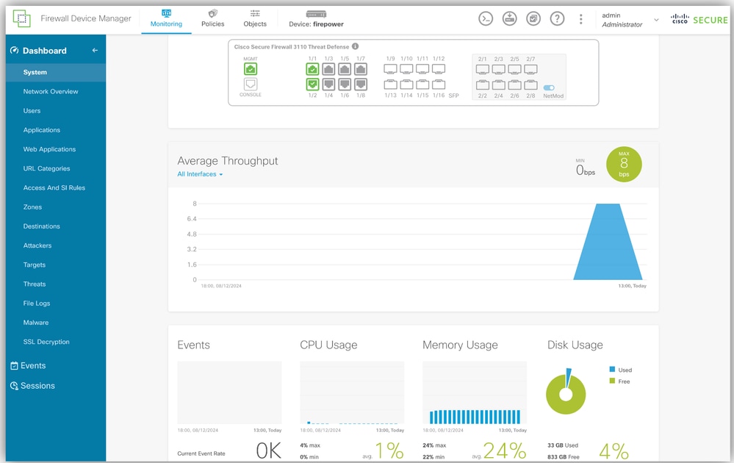This screenshot has width=734, height=463.
Task: Click the Memory Usage bar chart
Action: pos(475,392)
